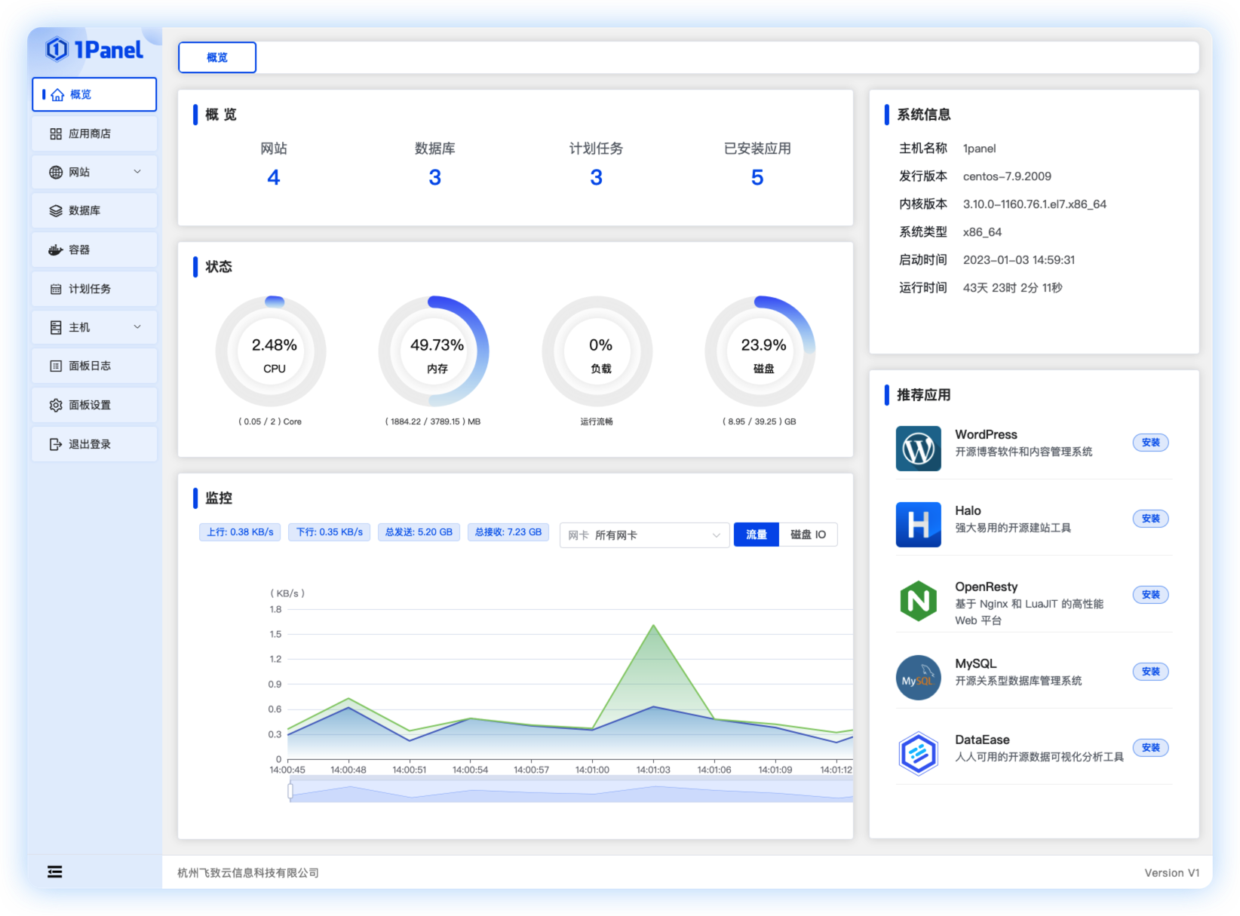Click the 1Panel logo icon

(x=57, y=50)
